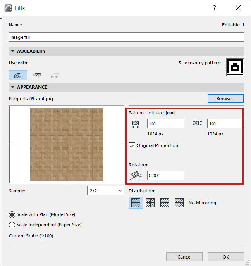
Task: Click the Distribution: label
Action: point(142,191)
